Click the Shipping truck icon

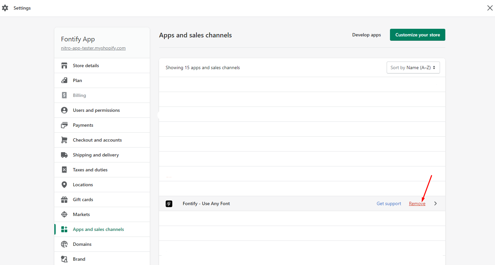pos(64,155)
